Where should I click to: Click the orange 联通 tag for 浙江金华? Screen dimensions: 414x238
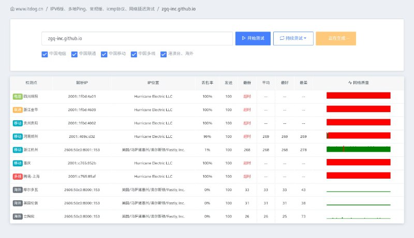coord(18,109)
